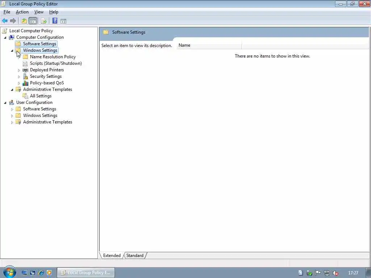
Task: Open the View menu
Action: (x=39, y=12)
